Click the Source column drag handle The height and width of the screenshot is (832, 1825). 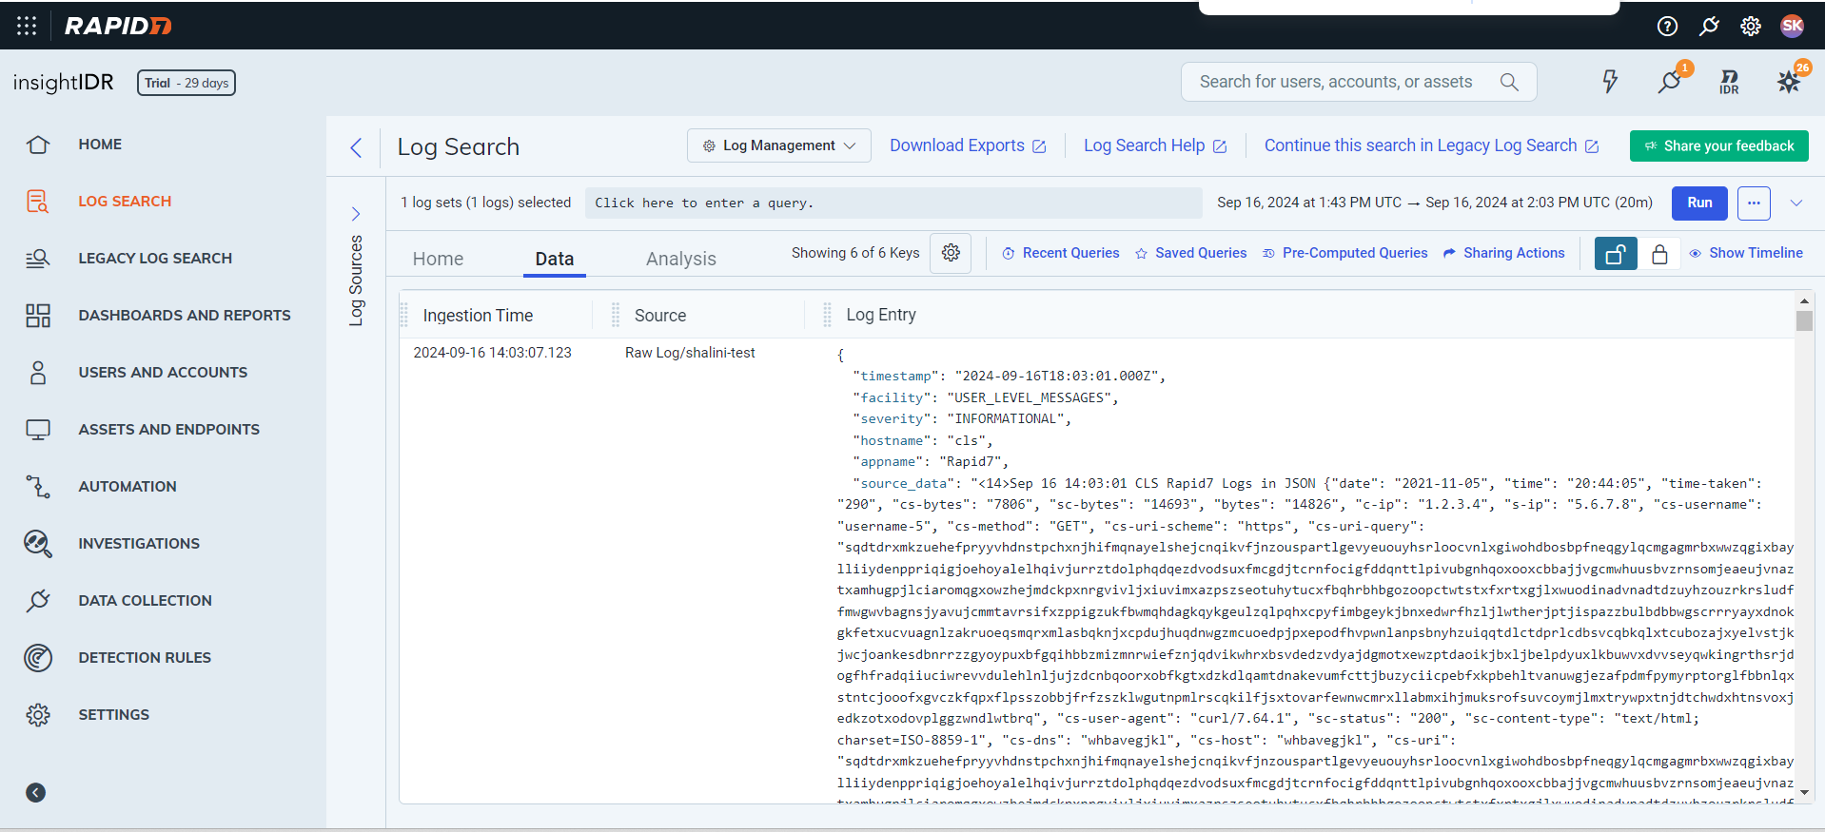pos(616,315)
